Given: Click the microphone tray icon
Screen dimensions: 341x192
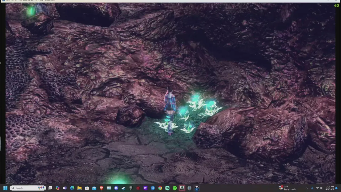Looking at the screenshot, I should [312, 188].
